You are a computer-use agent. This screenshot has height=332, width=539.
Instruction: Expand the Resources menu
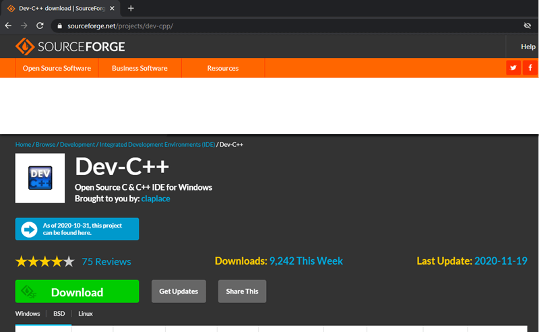click(x=222, y=68)
